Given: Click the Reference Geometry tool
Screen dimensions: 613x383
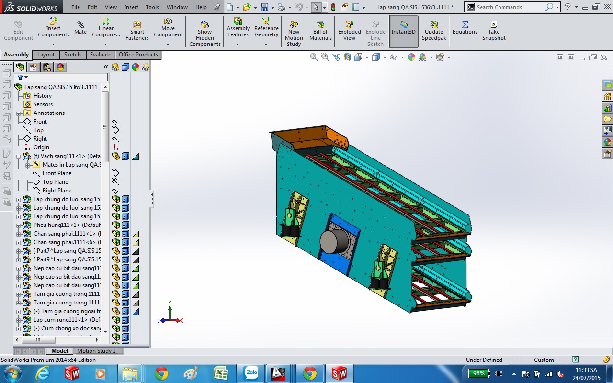Looking at the screenshot, I should 267,28.
